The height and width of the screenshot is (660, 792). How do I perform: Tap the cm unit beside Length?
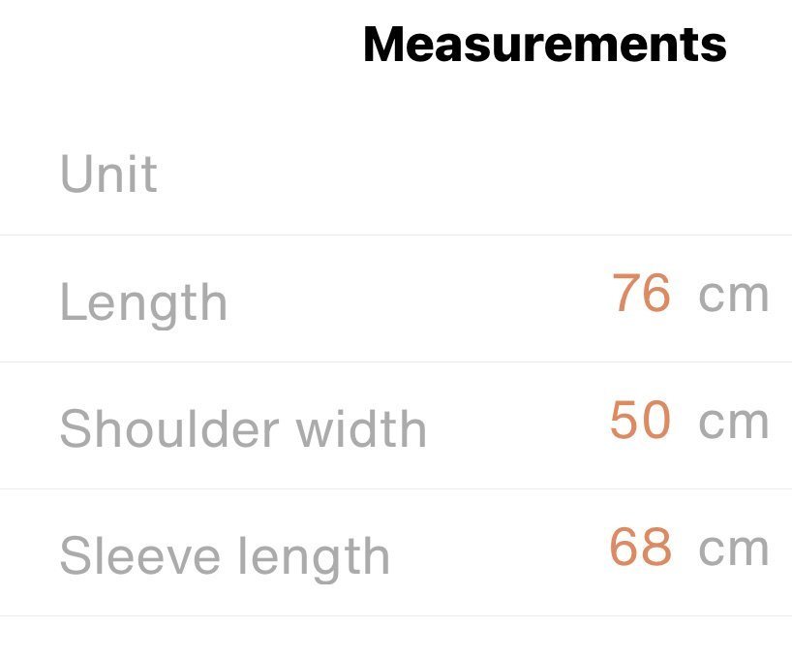click(x=733, y=295)
